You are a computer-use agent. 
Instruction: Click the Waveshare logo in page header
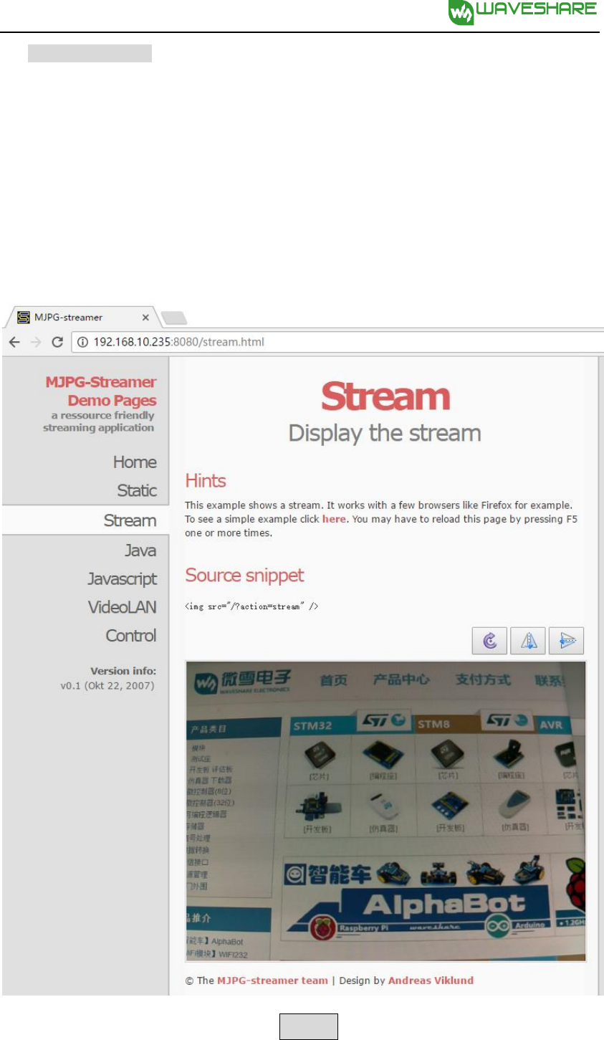click(x=522, y=11)
